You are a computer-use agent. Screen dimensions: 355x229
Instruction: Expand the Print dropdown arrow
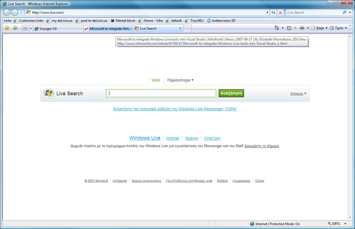[x=308, y=28]
